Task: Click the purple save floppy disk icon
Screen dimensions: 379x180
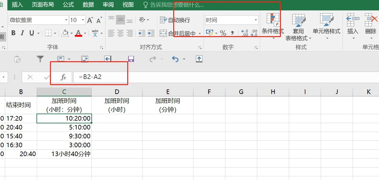Action: click(x=131, y=59)
